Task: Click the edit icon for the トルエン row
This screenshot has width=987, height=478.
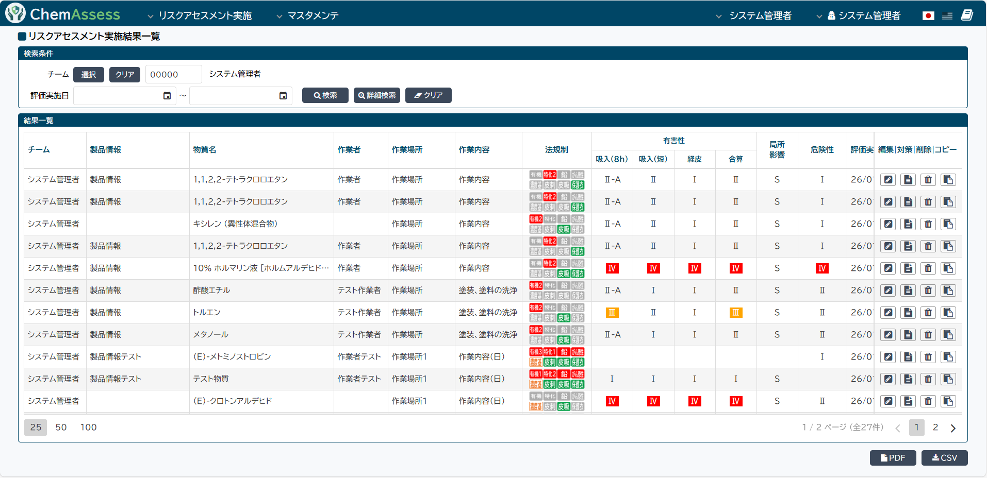Action: point(887,313)
